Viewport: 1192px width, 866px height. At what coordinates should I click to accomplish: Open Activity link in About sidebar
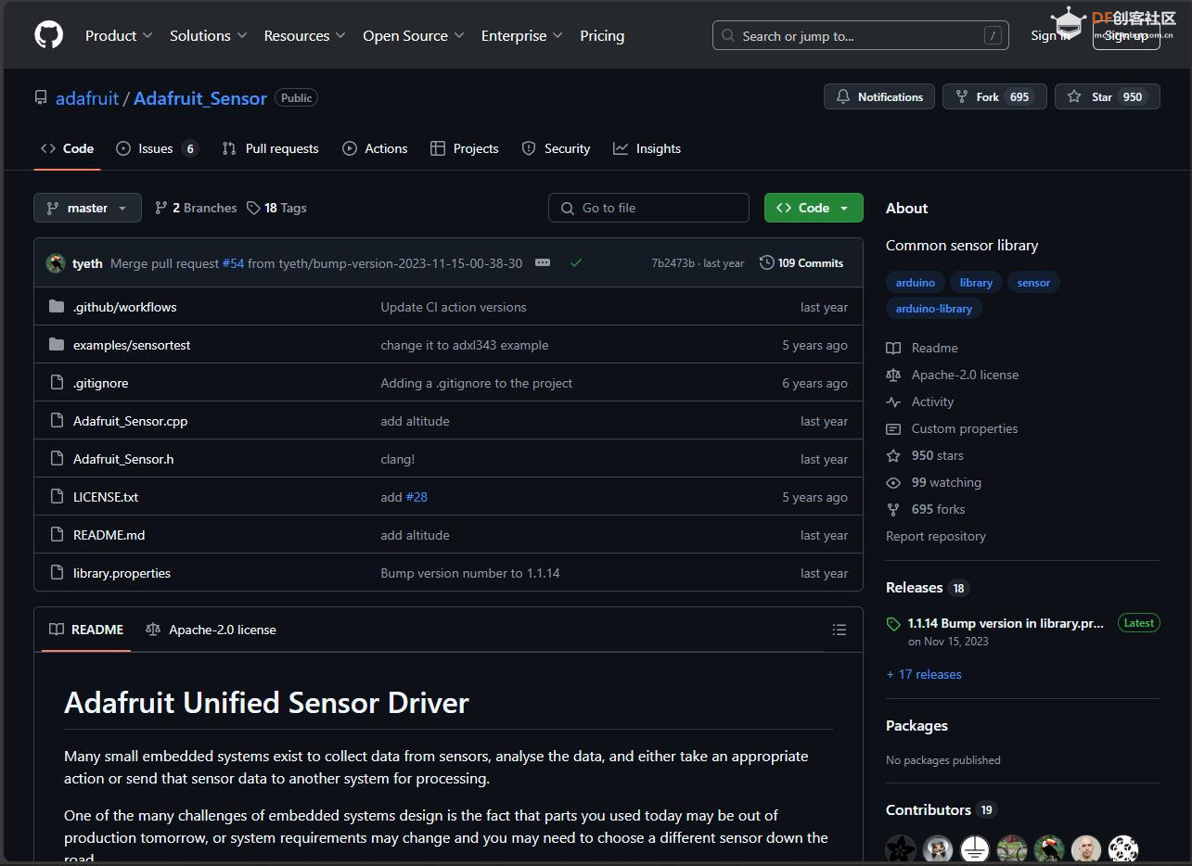pyautogui.click(x=920, y=401)
